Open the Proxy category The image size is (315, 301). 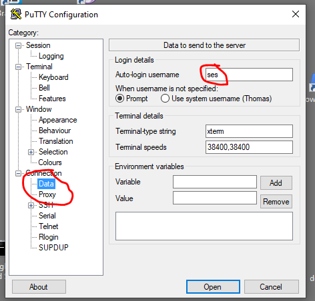click(47, 194)
